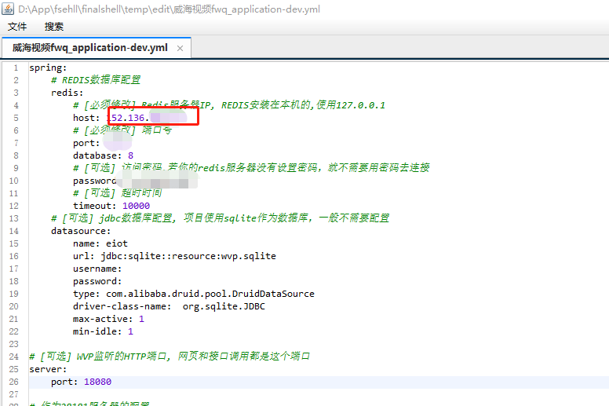Click the 'max-active: 1' line
609x406 pixels.
pos(108,319)
